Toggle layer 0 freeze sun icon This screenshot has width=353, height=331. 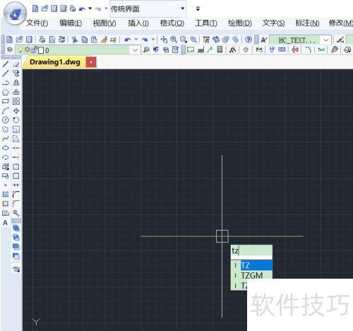tap(28, 50)
